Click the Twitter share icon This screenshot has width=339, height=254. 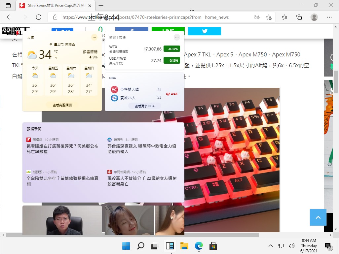tap(204, 31)
